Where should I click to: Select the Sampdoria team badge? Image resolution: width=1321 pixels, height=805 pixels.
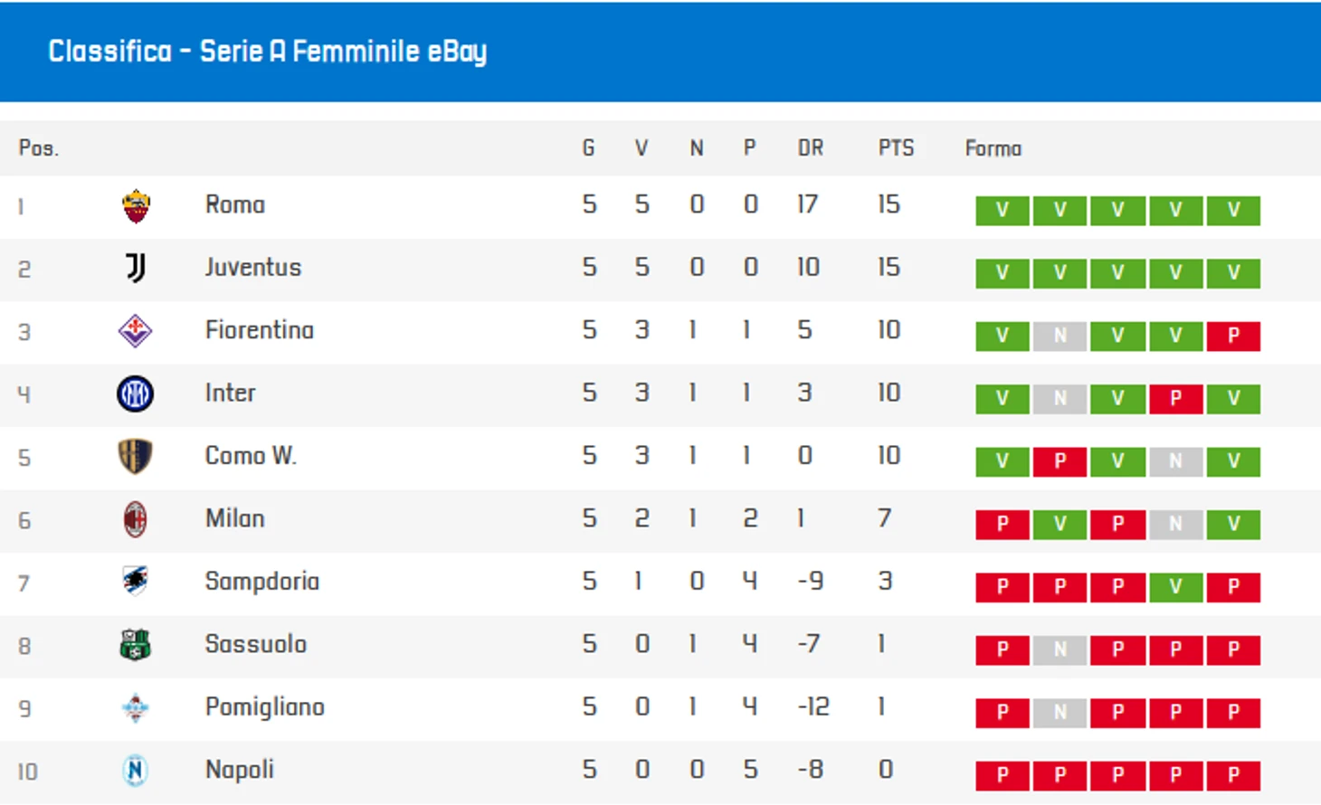click(136, 582)
